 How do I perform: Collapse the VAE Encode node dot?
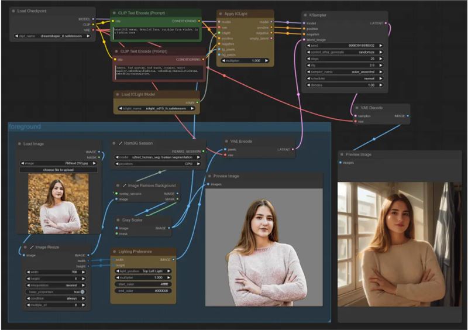click(x=226, y=141)
